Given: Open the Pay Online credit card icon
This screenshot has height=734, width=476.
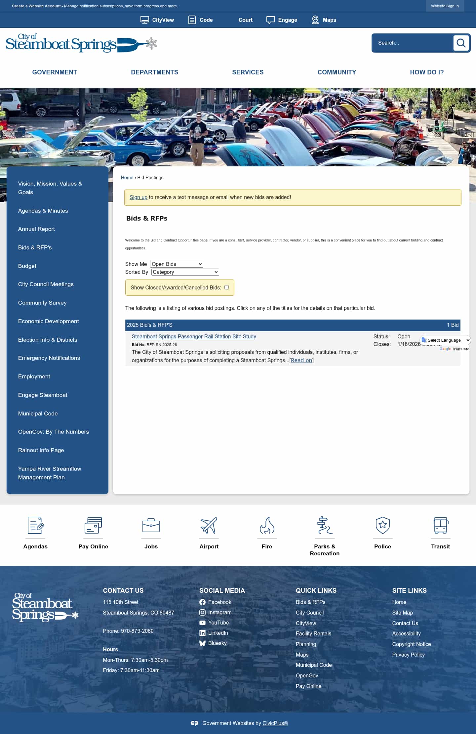Looking at the screenshot, I should 93,525.
